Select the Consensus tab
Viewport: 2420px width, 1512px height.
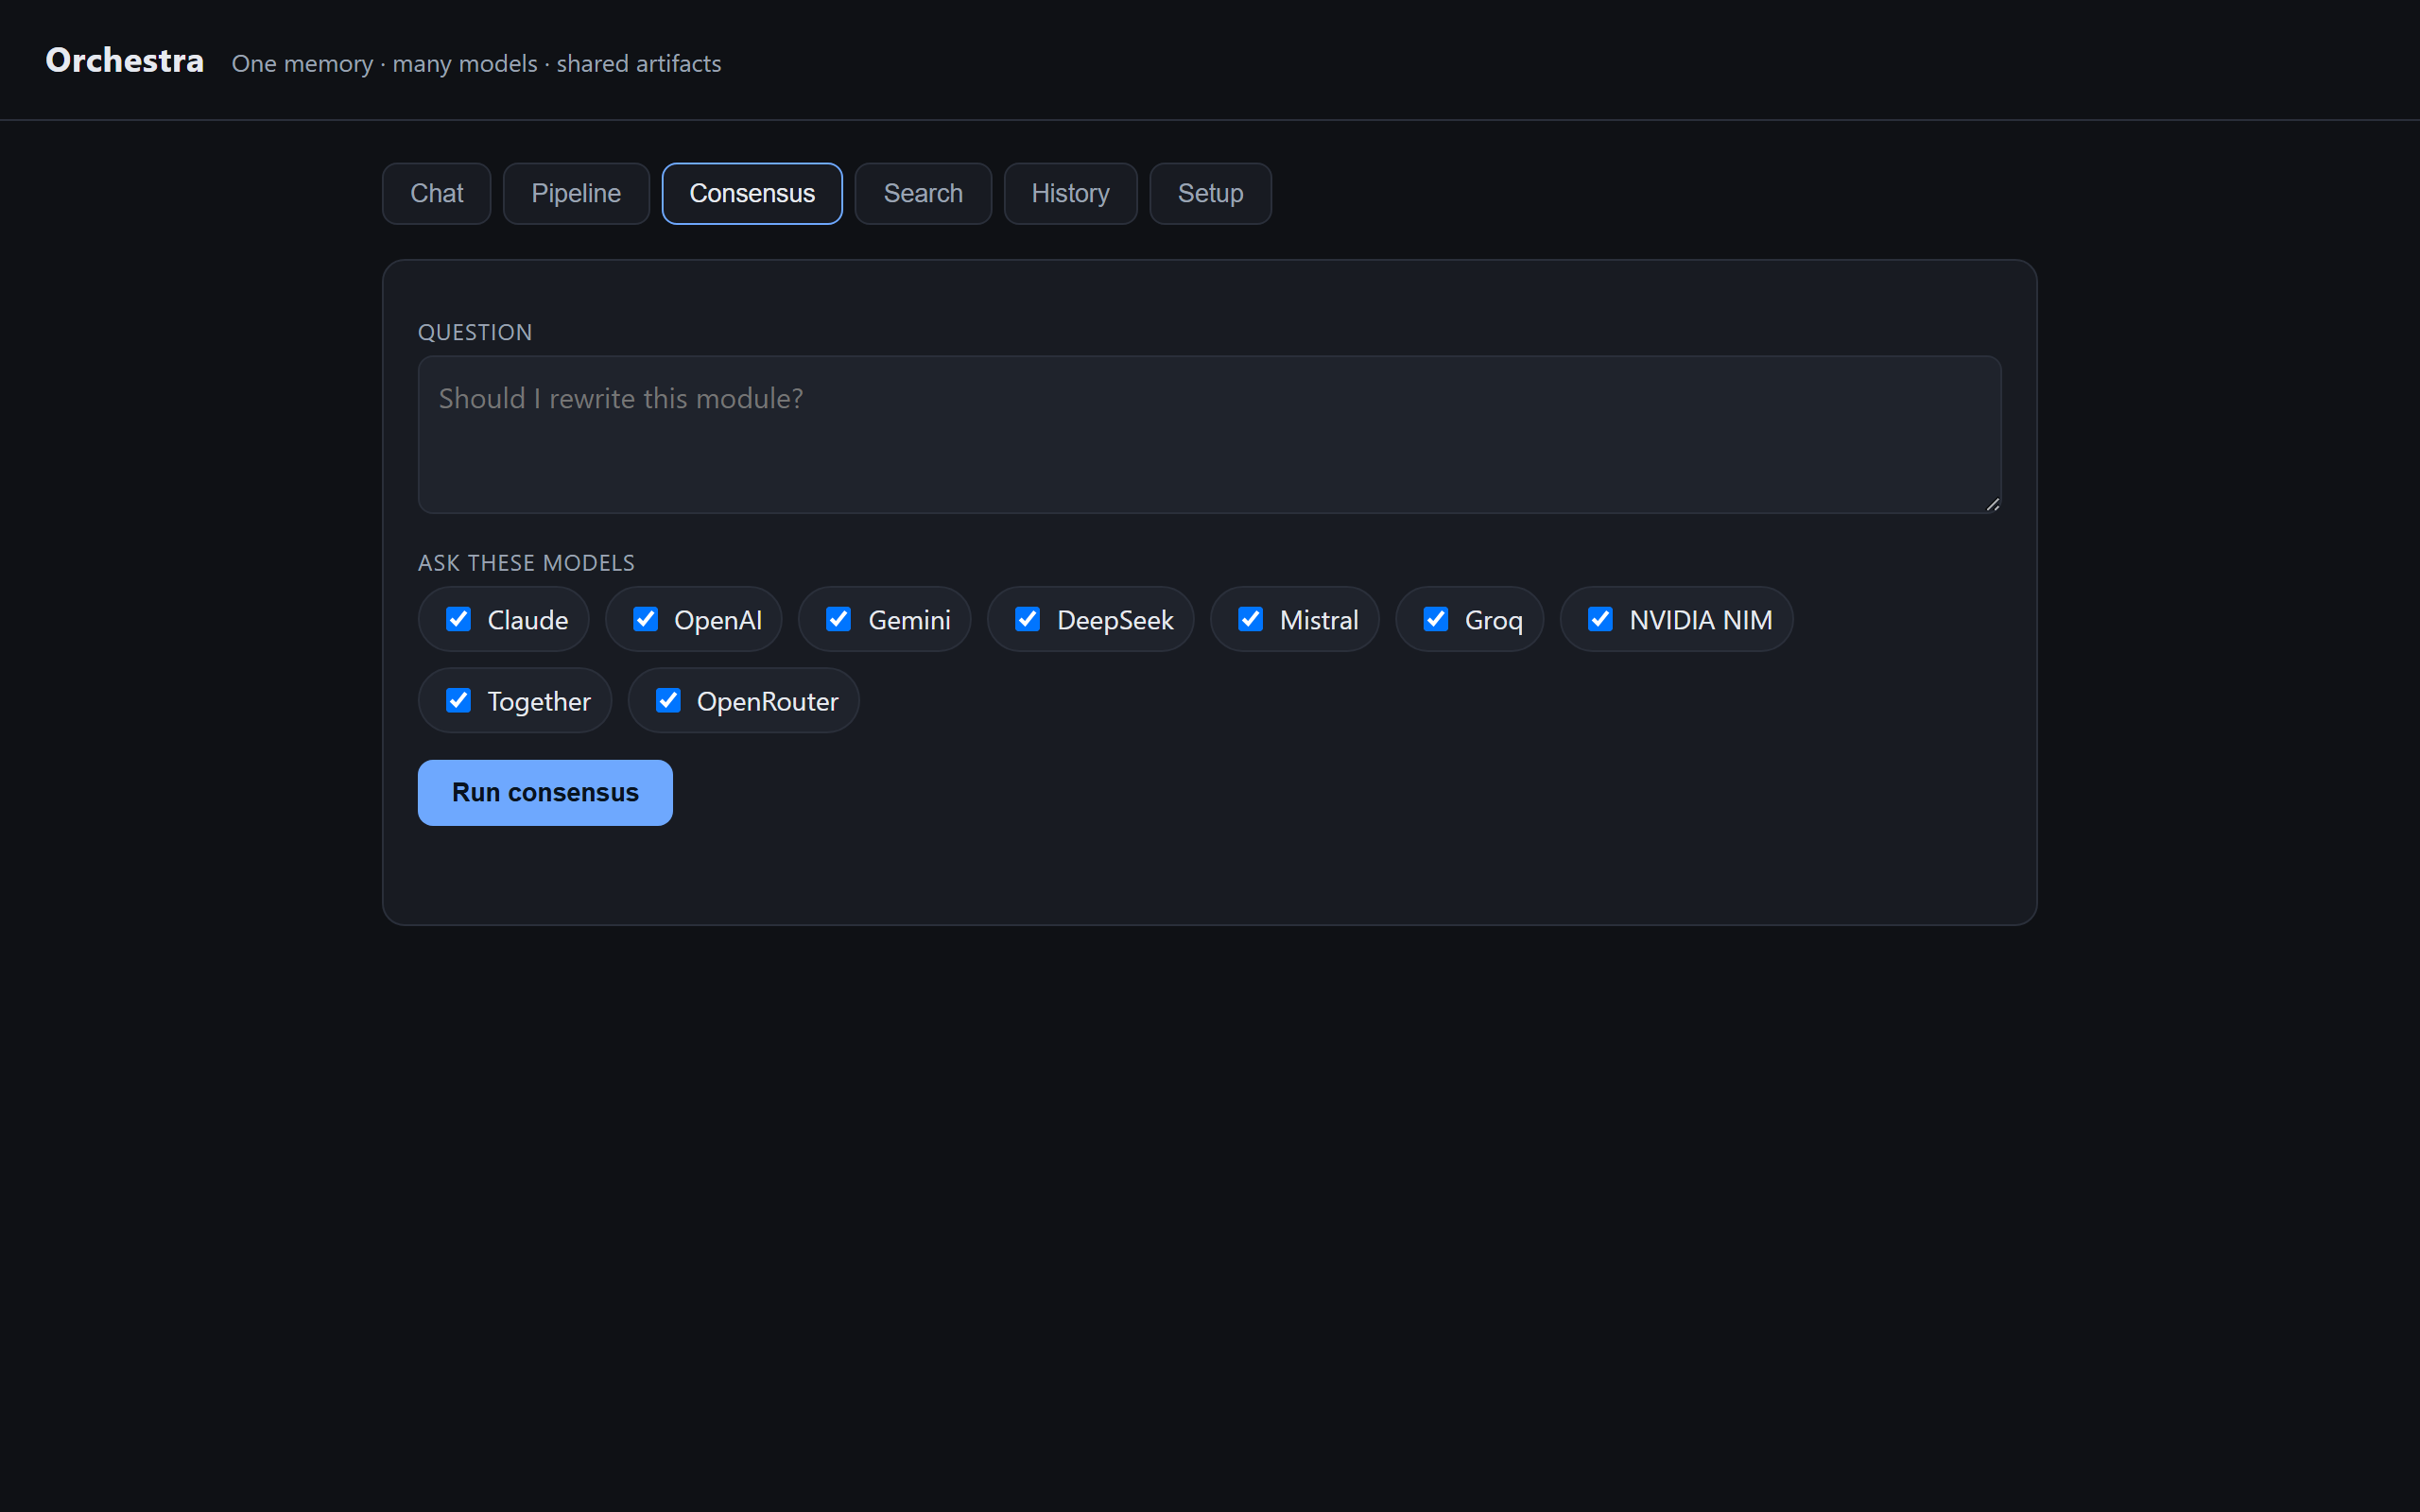pyautogui.click(x=752, y=193)
